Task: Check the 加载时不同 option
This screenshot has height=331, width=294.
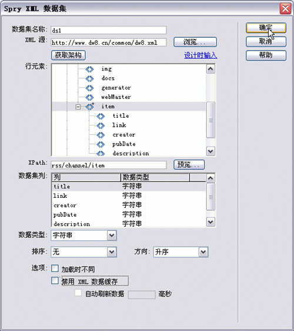Action: tap(55, 269)
